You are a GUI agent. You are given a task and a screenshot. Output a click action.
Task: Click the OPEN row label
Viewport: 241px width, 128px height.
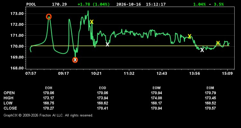tap(9, 93)
